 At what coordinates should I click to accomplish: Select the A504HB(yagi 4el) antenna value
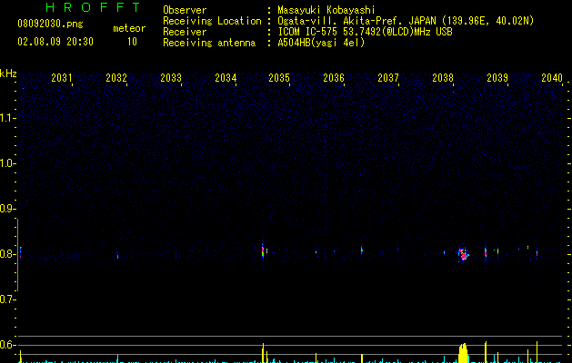pyautogui.click(x=321, y=43)
